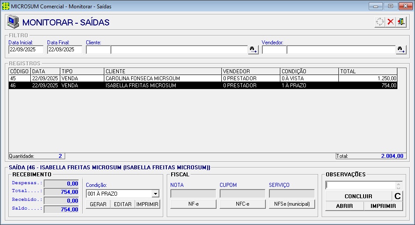
Task: Click the CLIENTE column header
Action: (163, 71)
